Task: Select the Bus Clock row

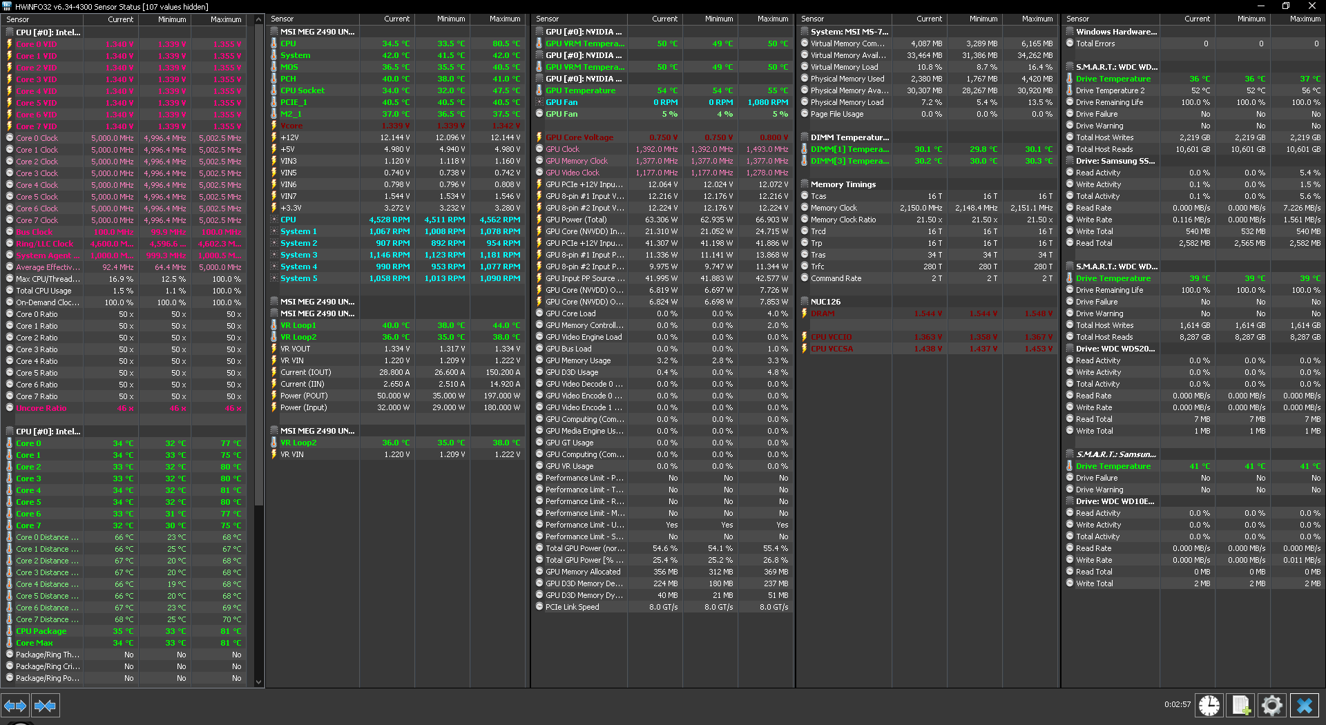Action: click(124, 232)
